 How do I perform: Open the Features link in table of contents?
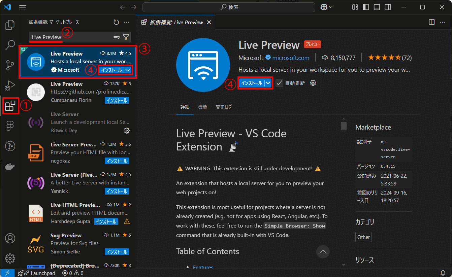pyautogui.click(x=203, y=267)
